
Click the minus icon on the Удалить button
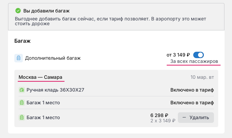pyautogui.click(x=184, y=118)
